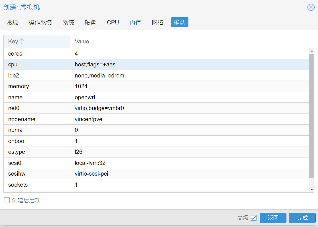The height and width of the screenshot is (227, 318).
Task: Switch to the 内存 tab
Action: click(x=135, y=22)
